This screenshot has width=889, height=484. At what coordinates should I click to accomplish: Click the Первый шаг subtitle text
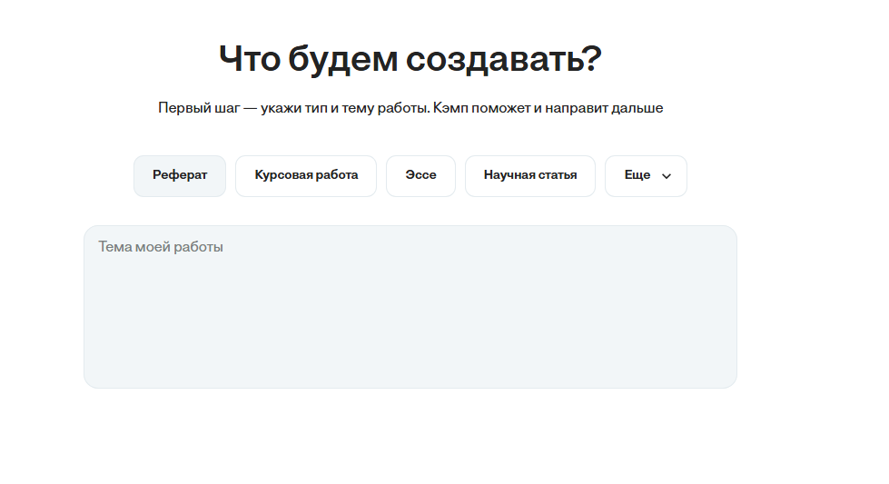pos(410,108)
